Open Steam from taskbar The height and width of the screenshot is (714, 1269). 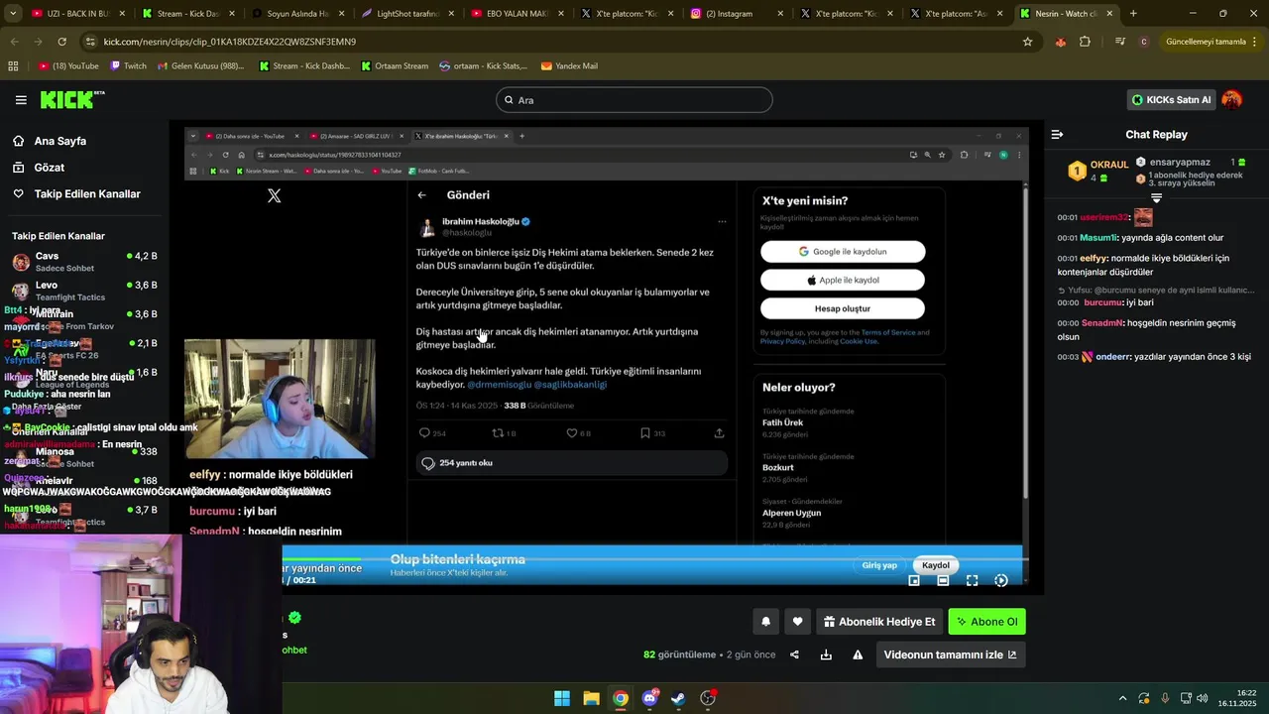click(x=678, y=698)
